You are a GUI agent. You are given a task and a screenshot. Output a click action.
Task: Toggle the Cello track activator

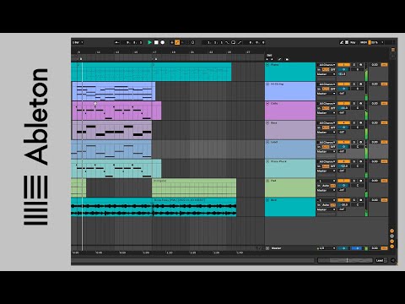click(x=343, y=104)
